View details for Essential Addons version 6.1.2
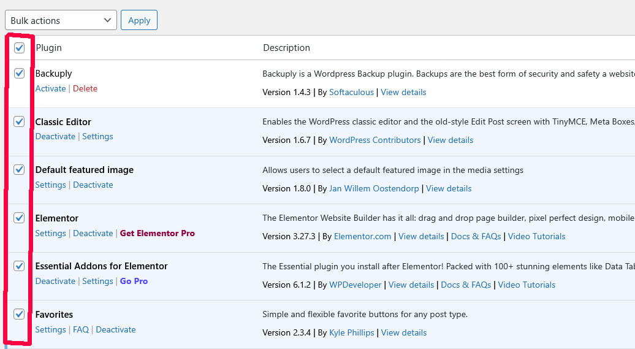The width and height of the screenshot is (635, 349). click(411, 285)
